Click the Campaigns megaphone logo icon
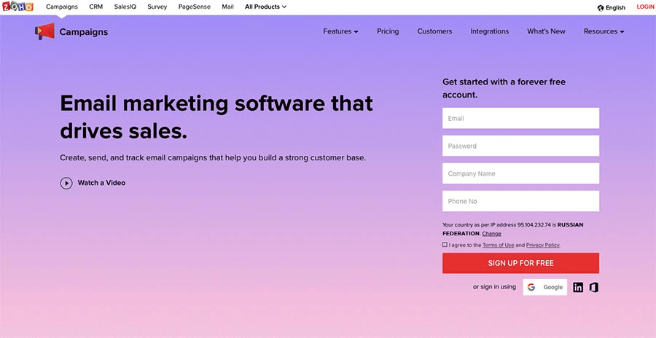The image size is (656, 338). click(x=44, y=31)
